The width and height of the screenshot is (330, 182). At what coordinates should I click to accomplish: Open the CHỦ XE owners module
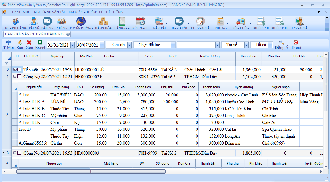click(61, 23)
